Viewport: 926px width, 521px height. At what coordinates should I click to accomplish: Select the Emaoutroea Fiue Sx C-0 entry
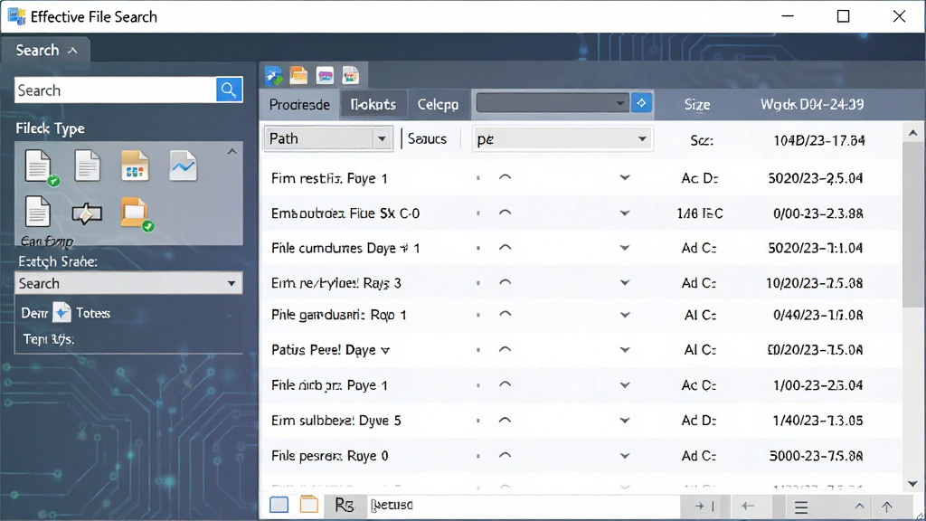click(x=345, y=213)
